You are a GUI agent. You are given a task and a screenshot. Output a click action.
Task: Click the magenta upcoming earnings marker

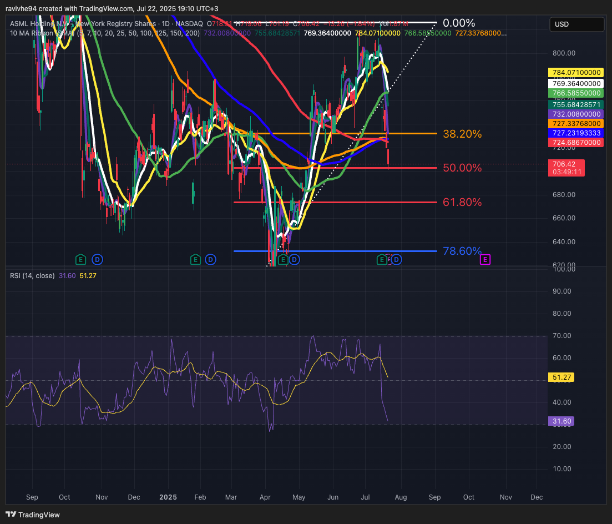point(485,259)
